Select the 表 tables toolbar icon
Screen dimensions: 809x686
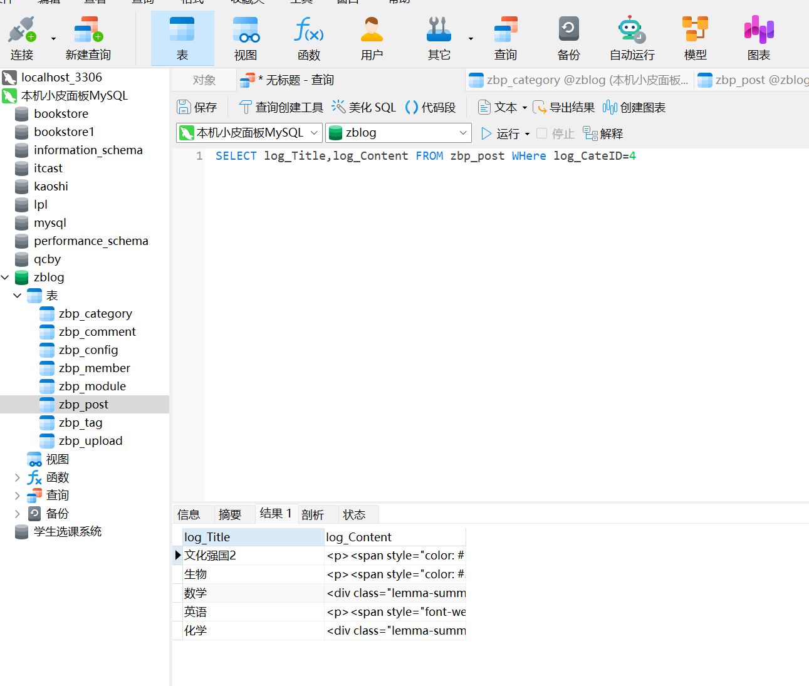pos(182,38)
